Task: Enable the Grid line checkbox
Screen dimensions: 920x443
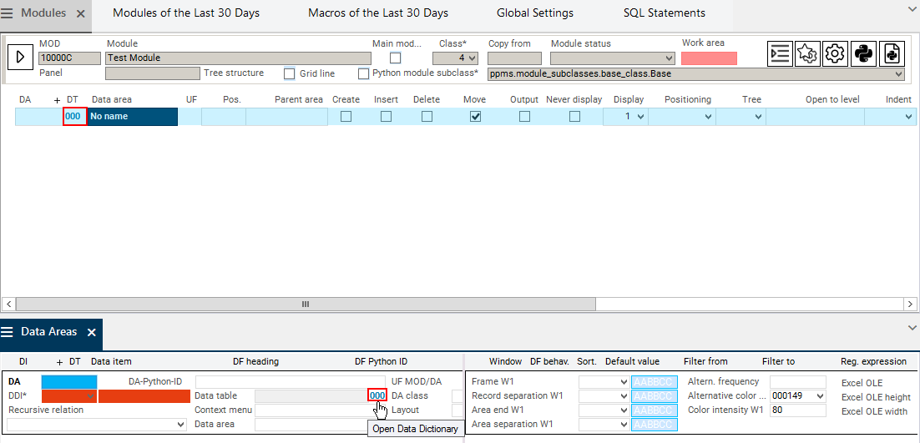Action: click(290, 74)
